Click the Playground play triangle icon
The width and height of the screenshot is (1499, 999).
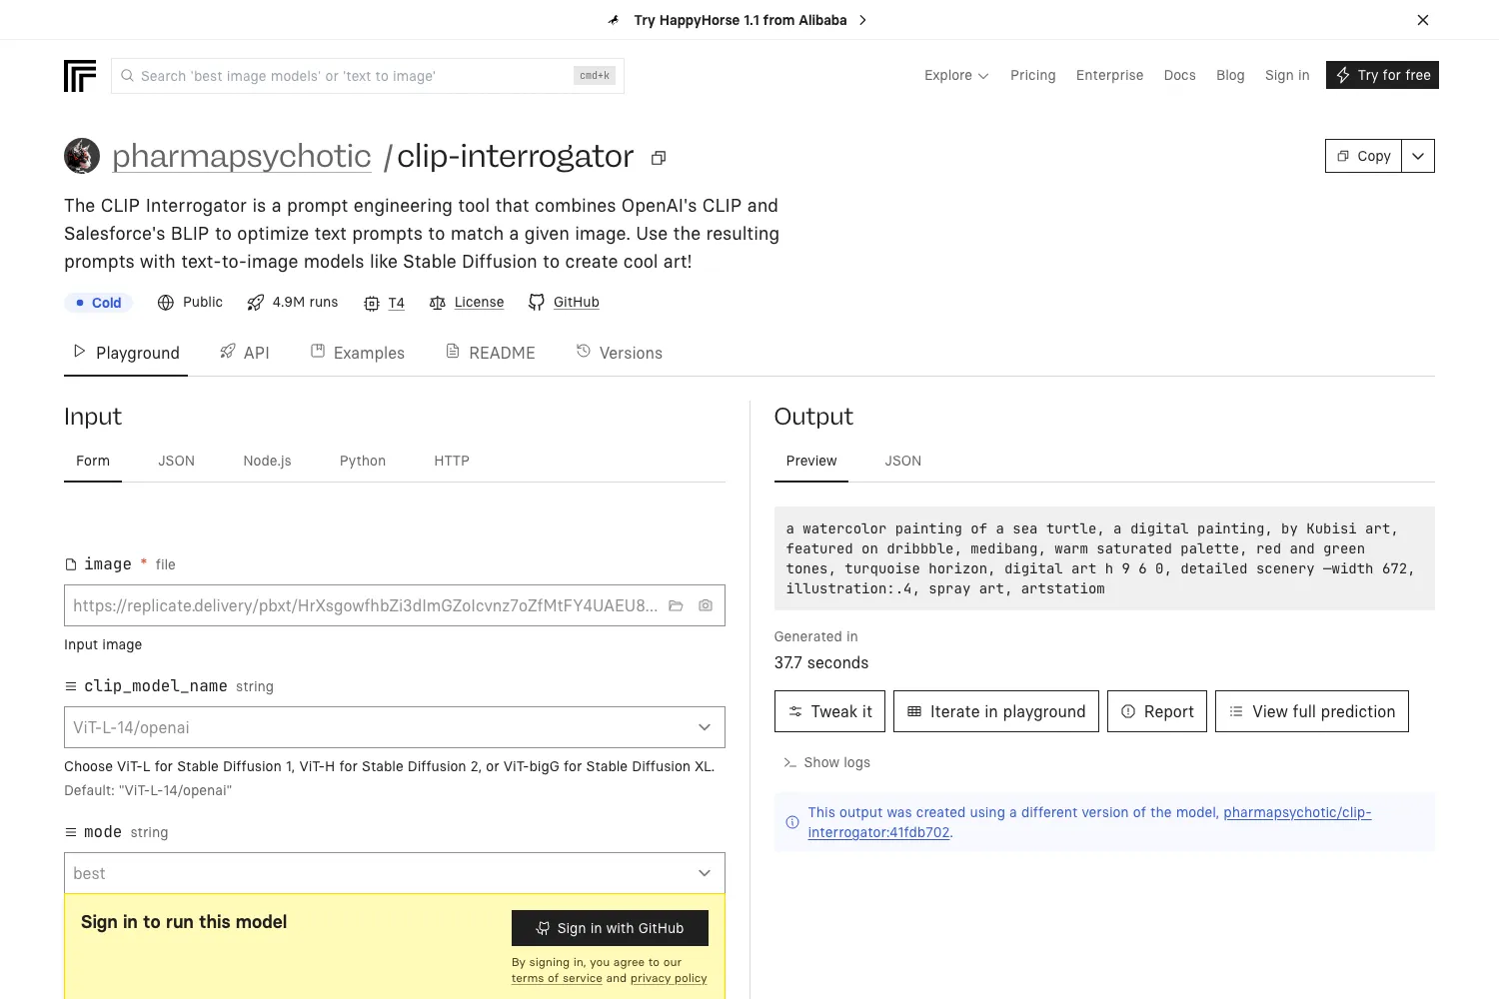tap(80, 351)
